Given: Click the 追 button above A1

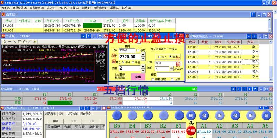Looking at the screenshot, I should tap(204, 116).
